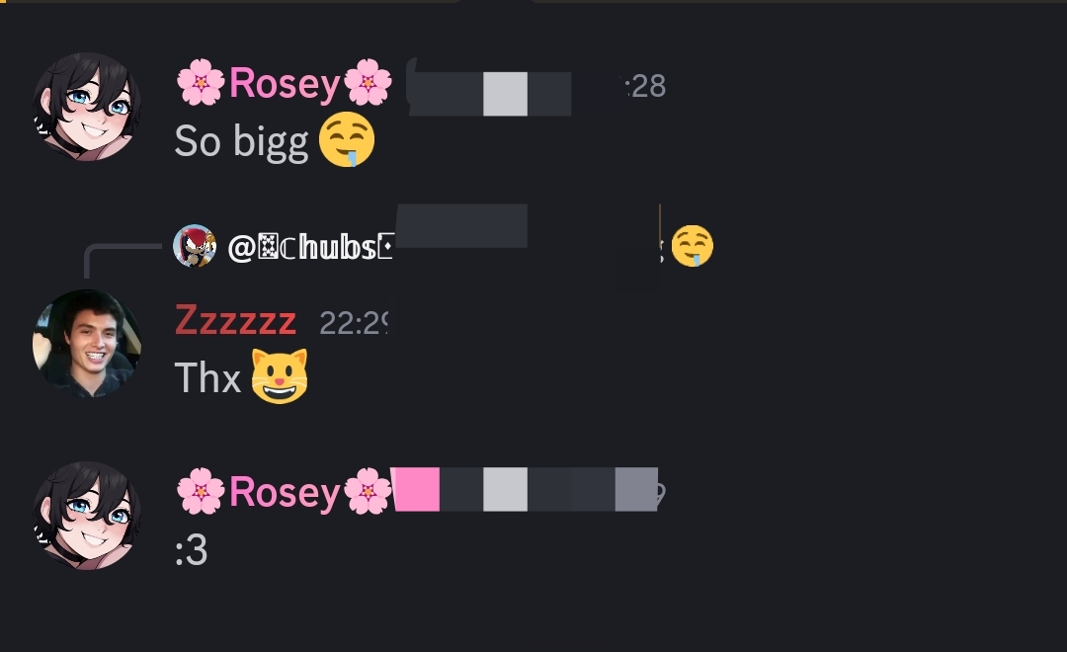
Task: Open Rosey's avatar beside the ":3" message
Action: click(87, 516)
